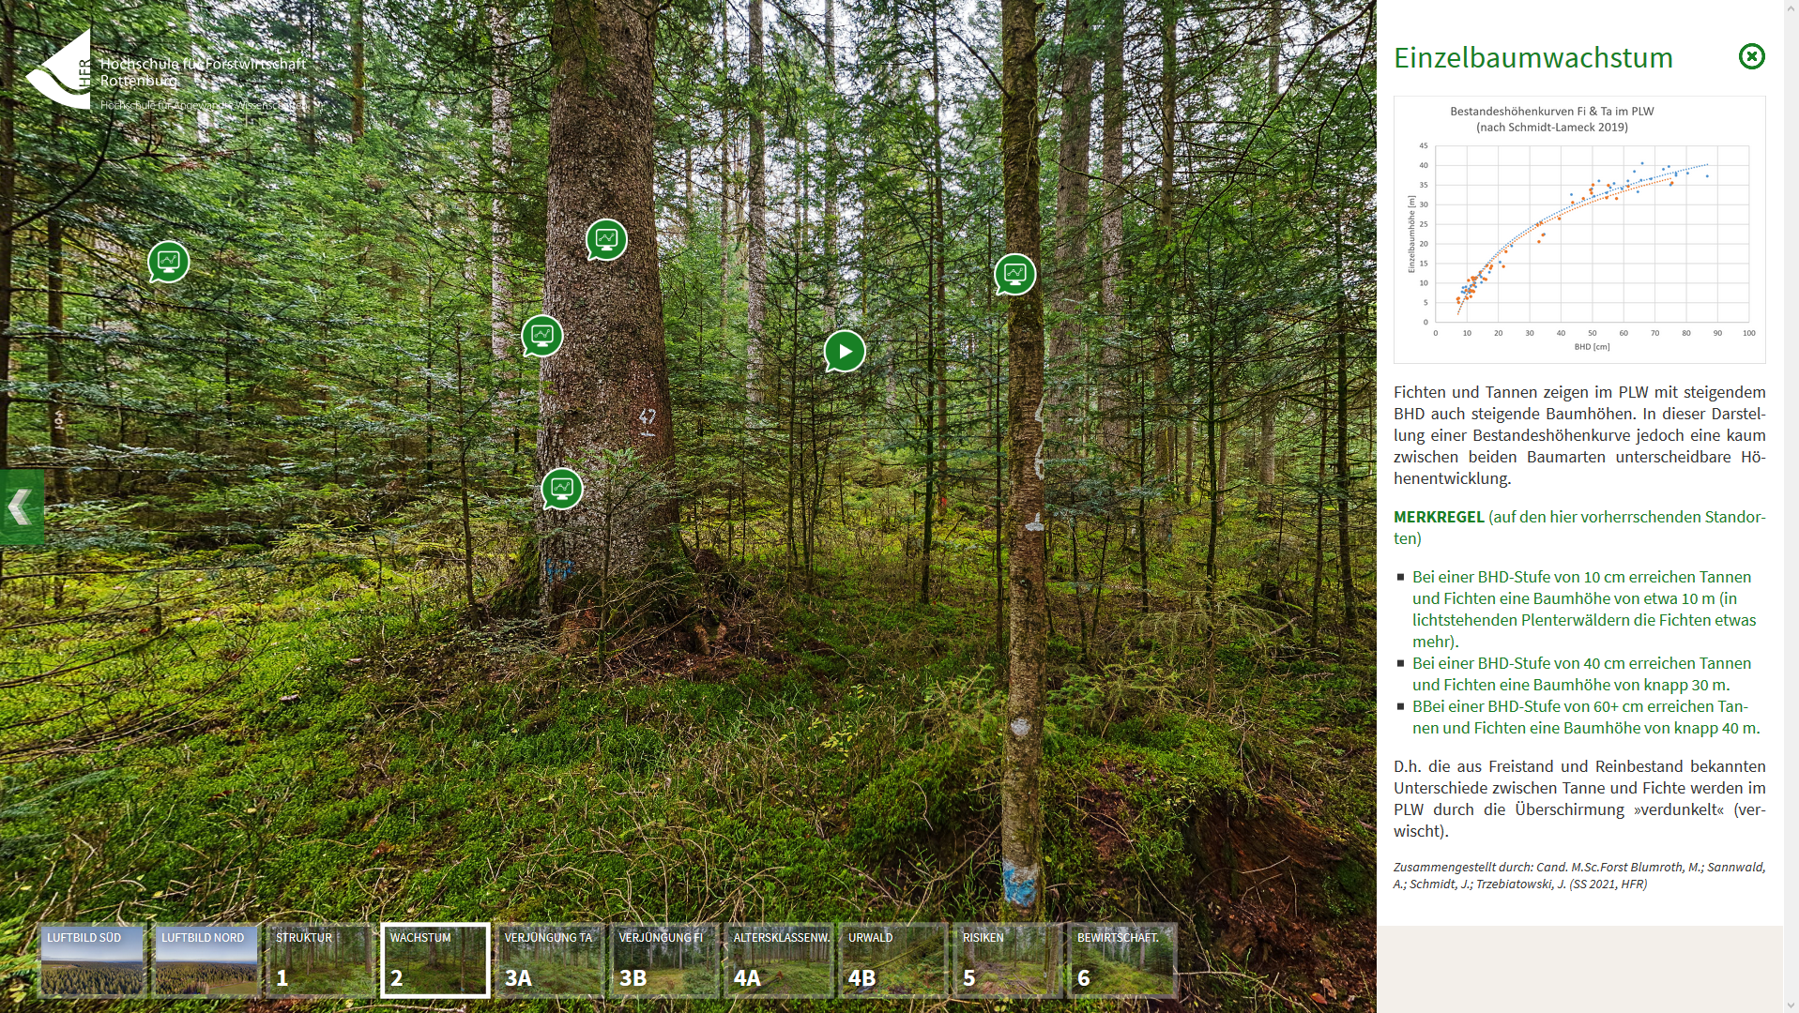Click the info hotspot on the far left trees
The height and width of the screenshot is (1013, 1799).
click(x=169, y=262)
